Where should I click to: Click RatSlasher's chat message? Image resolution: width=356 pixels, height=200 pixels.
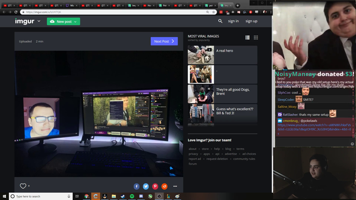306,114
